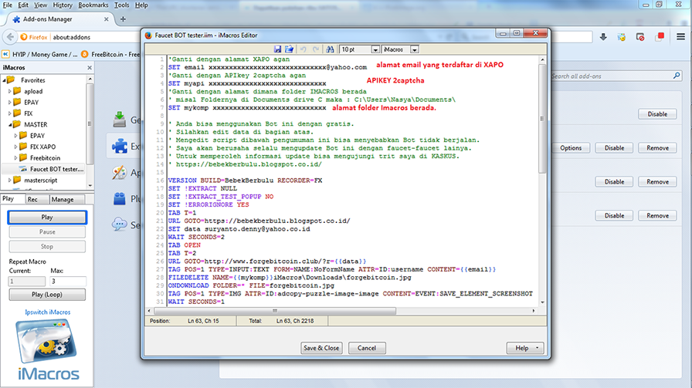Click the red square addon icon in Firefox toolbar
This screenshot has height=388, width=692.
click(x=660, y=36)
